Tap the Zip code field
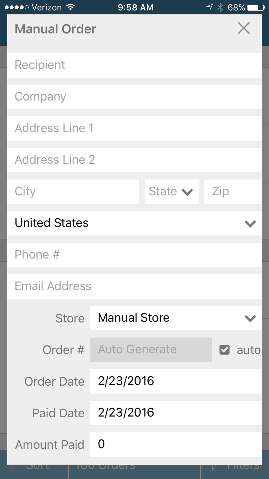Screen dimensions: 269x479 [233, 192]
